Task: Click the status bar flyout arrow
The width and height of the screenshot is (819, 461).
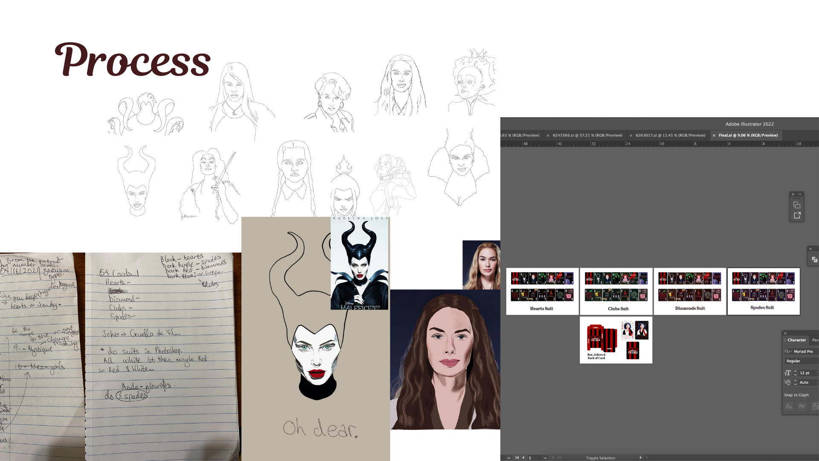Action: pos(640,458)
